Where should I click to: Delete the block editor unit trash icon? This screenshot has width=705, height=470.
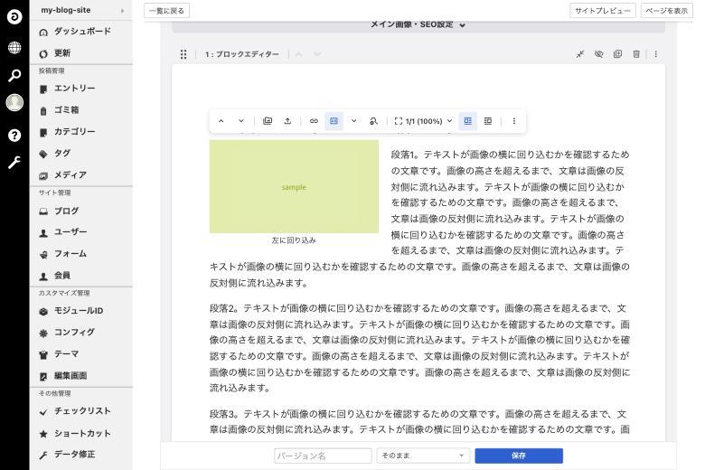[x=636, y=54]
